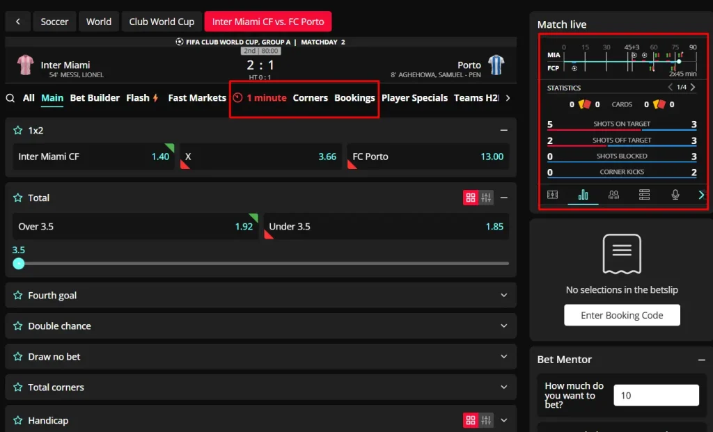Open the Teams H2H tab
The height and width of the screenshot is (432, 713).
(476, 97)
